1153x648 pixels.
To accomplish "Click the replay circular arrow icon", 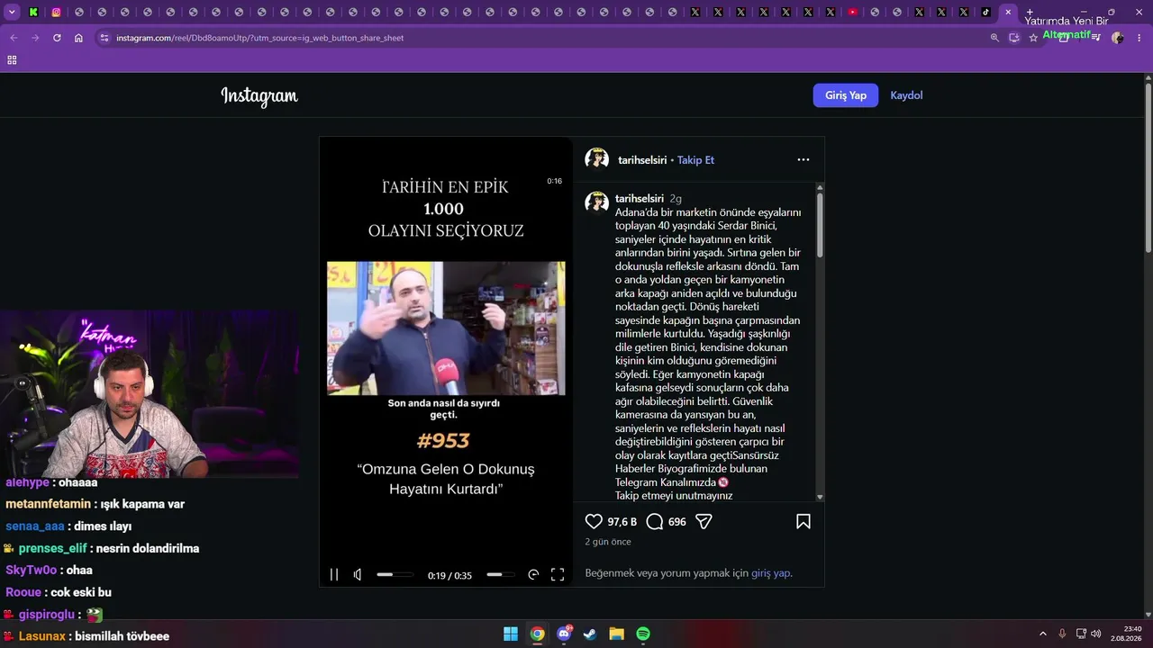I will tap(533, 574).
